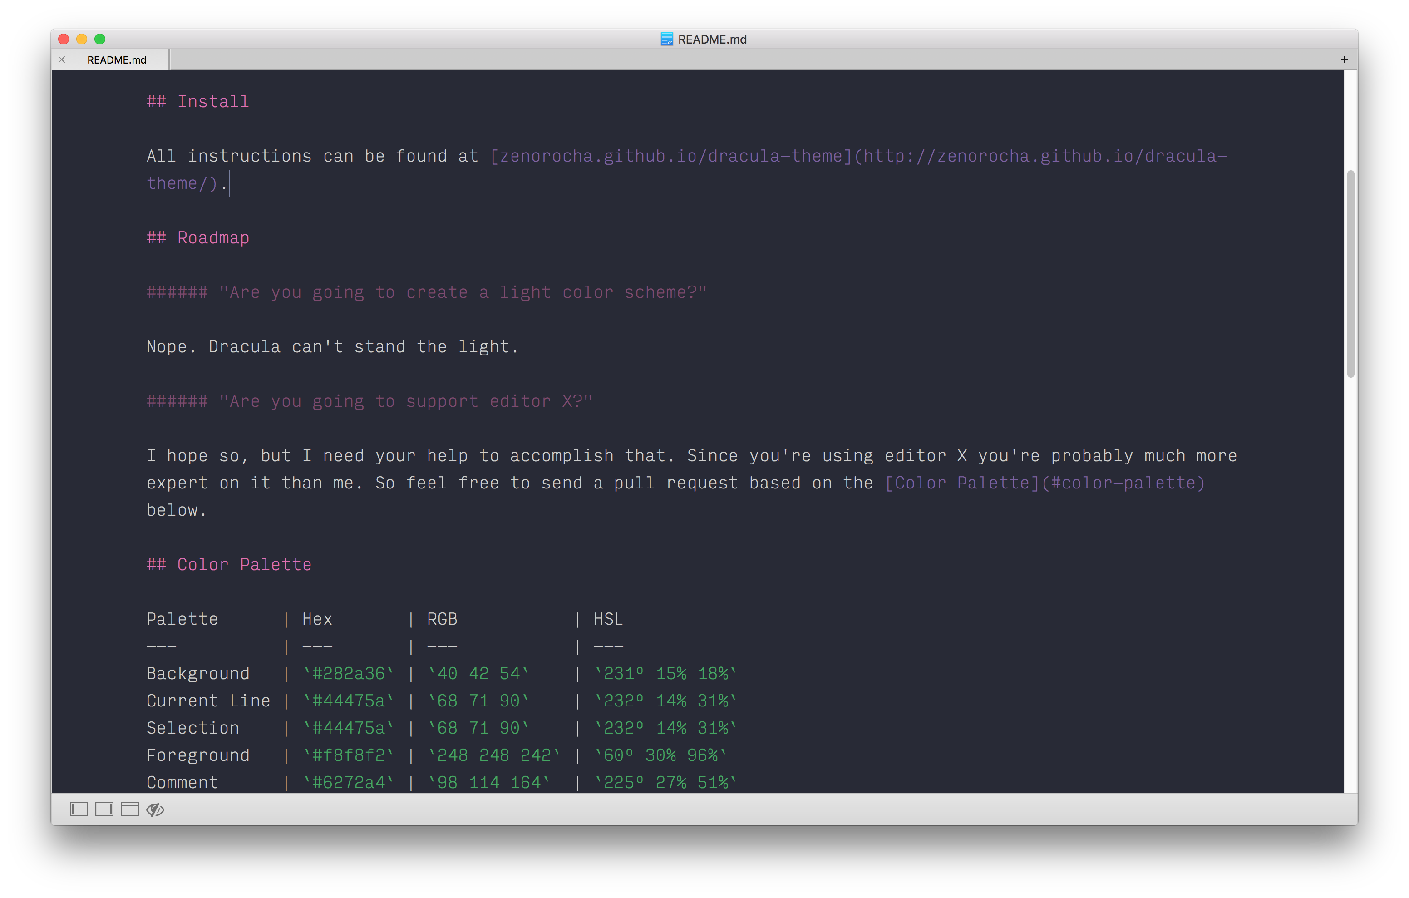Click the #282a36 Background hex value

point(348,673)
